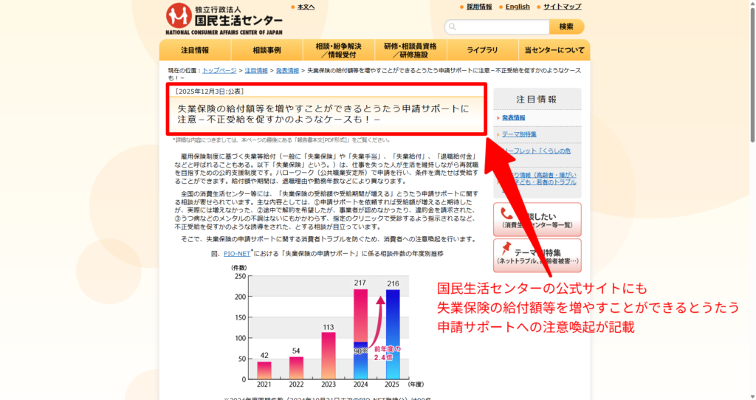Viewport: 756px width, 400px height.
Task: Click the article headline 失業保険の給付額等を増やす…
Action: click(323, 114)
